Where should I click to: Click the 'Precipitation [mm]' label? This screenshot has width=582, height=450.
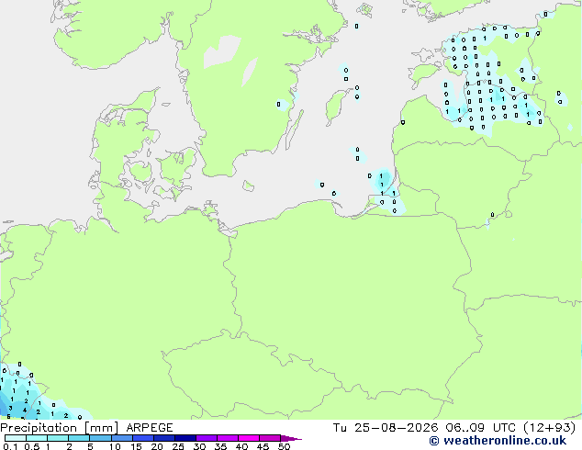[59, 428]
